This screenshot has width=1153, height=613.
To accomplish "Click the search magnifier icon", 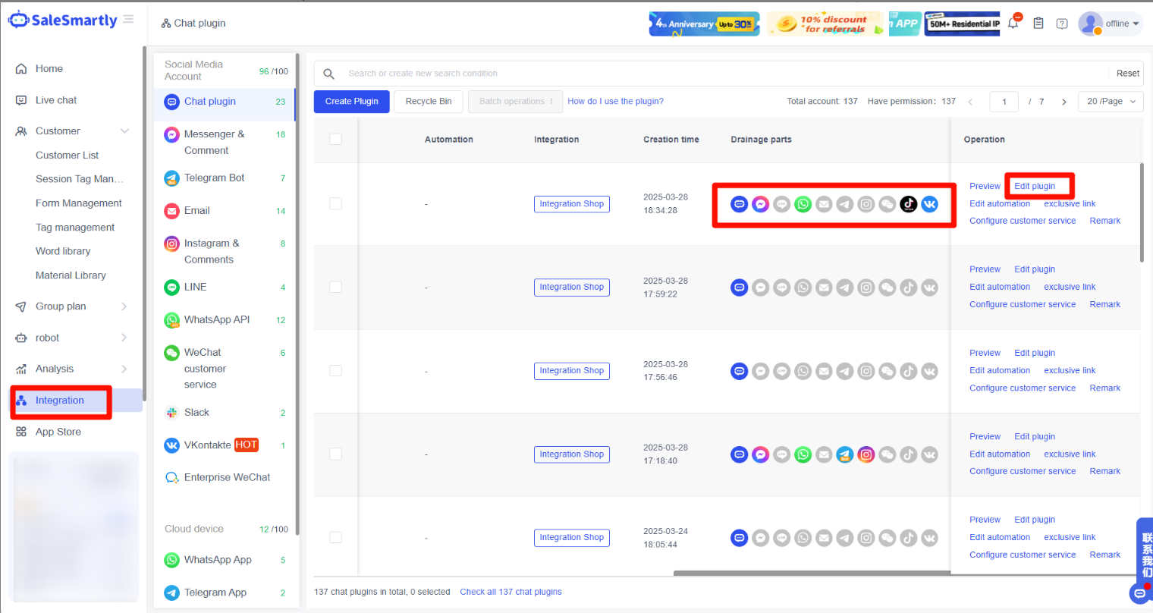I will [329, 74].
